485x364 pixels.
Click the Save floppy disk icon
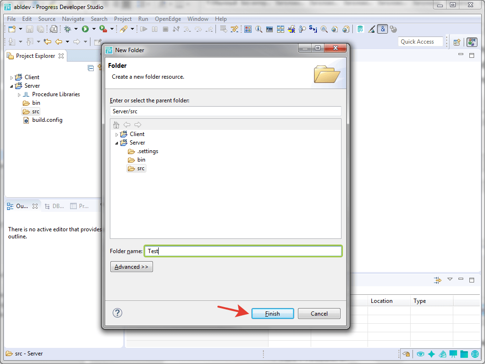click(29, 29)
